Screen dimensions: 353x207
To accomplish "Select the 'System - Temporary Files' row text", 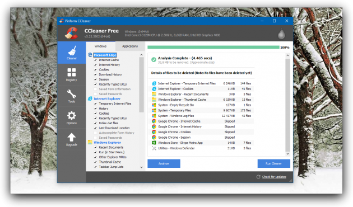I will click(174, 110).
